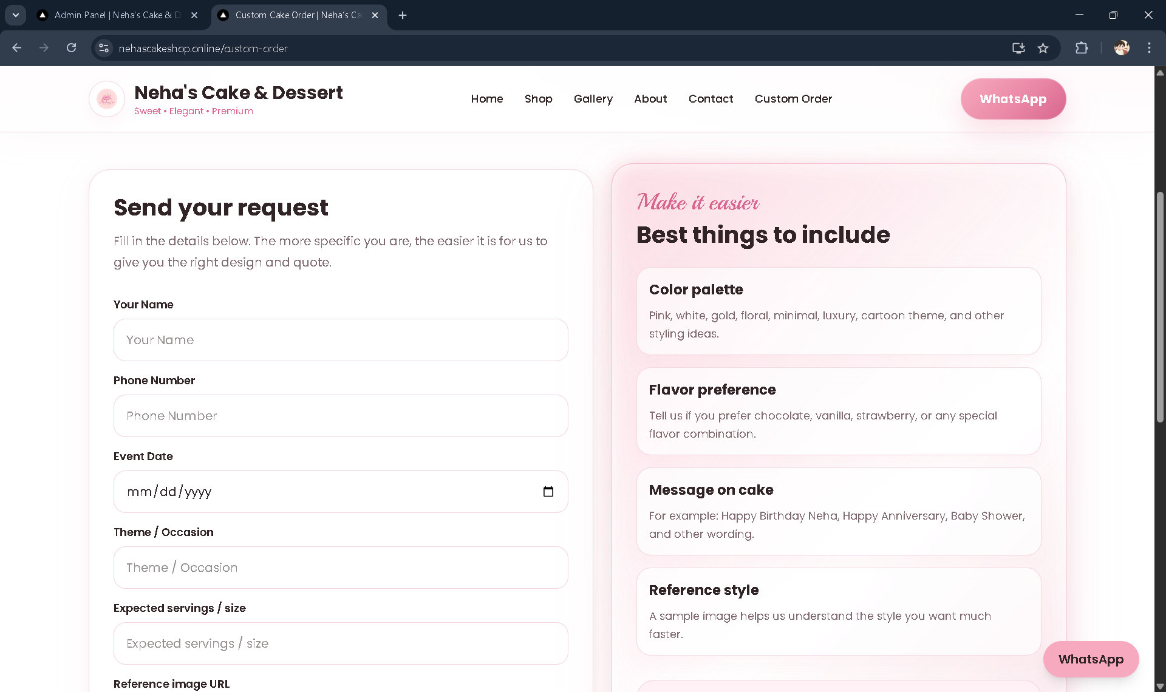Bookmark this page with the star icon
1166x692 pixels.
(1043, 48)
